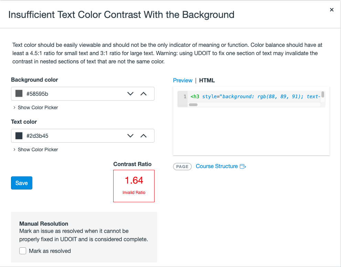Switch to the Preview tab
This screenshot has height=267, width=341.
point(183,80)
